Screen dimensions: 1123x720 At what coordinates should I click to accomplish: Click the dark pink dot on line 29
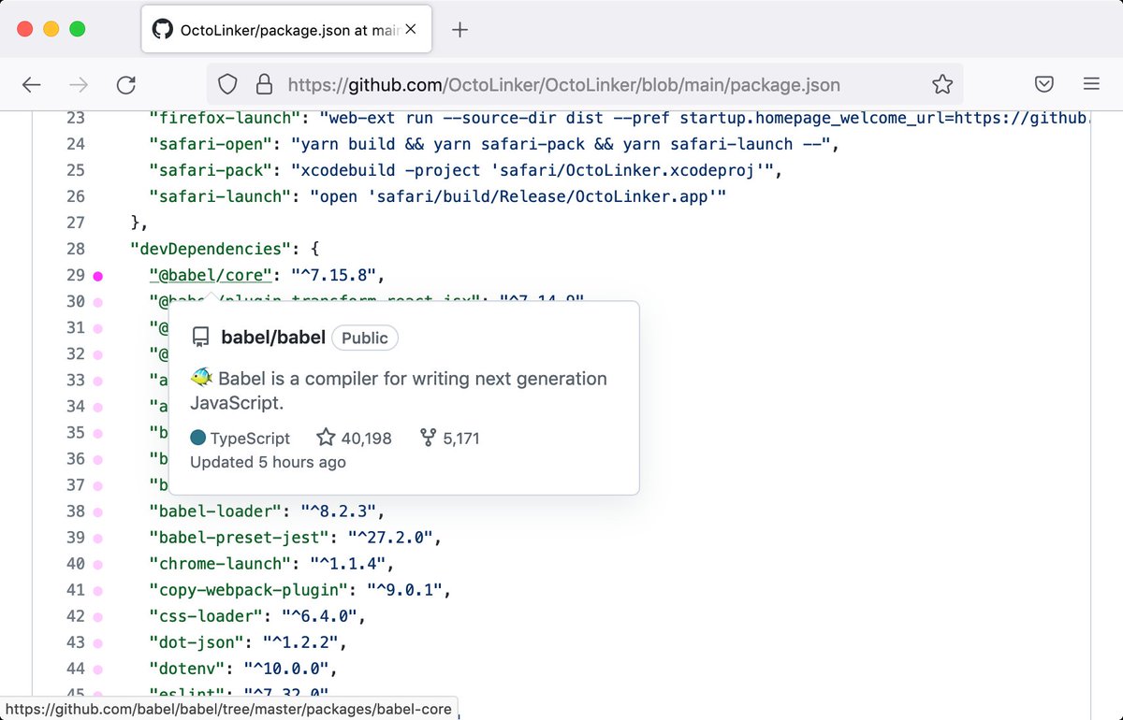tap(98, 276)
